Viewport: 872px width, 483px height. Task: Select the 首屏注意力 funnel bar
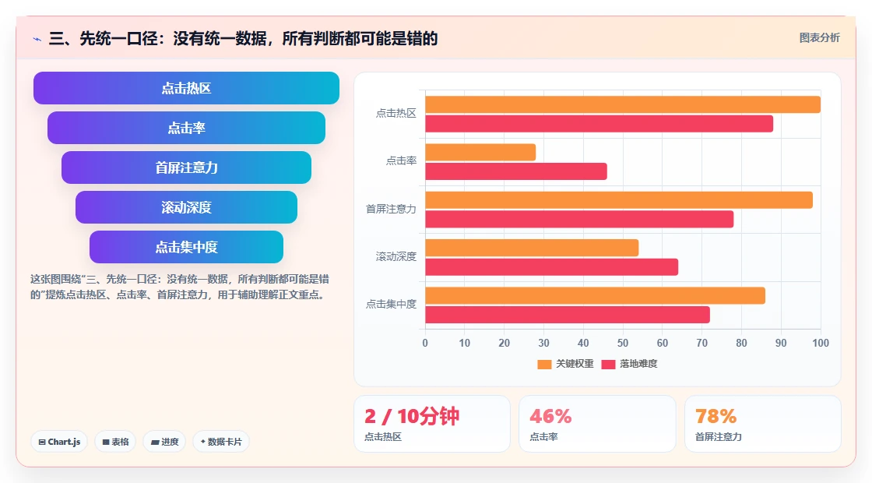[x=186, y=167]
